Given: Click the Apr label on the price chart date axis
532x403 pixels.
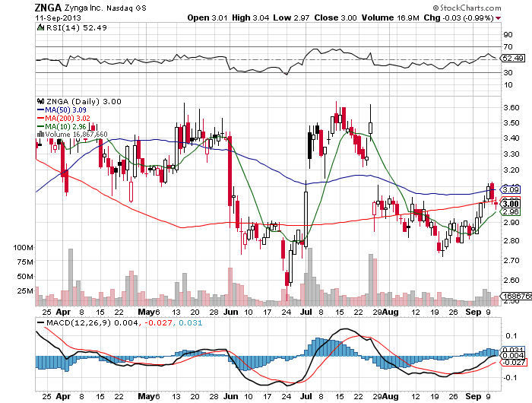Looking at the screenshot, I should click(63, 312).
